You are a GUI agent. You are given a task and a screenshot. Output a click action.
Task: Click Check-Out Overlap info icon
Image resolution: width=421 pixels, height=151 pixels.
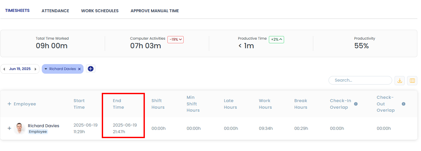pos(403,104)
